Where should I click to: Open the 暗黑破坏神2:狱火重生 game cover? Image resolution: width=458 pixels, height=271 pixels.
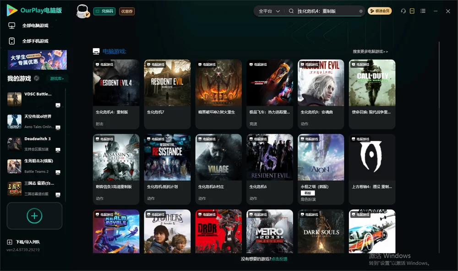218,83
